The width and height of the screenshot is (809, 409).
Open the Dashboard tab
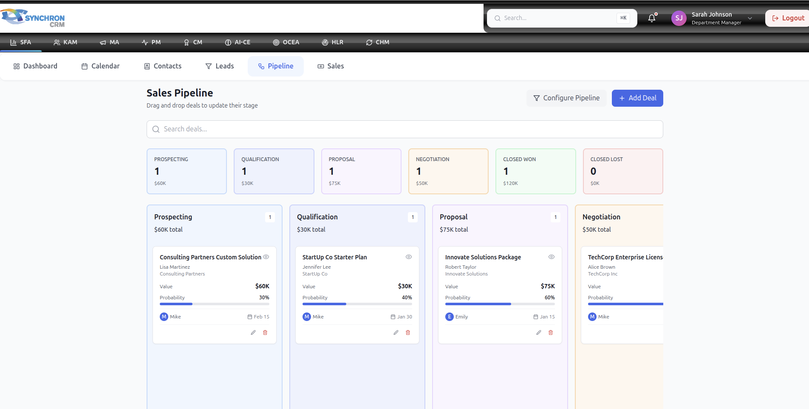pyautogui.click(x=35, y=66)
